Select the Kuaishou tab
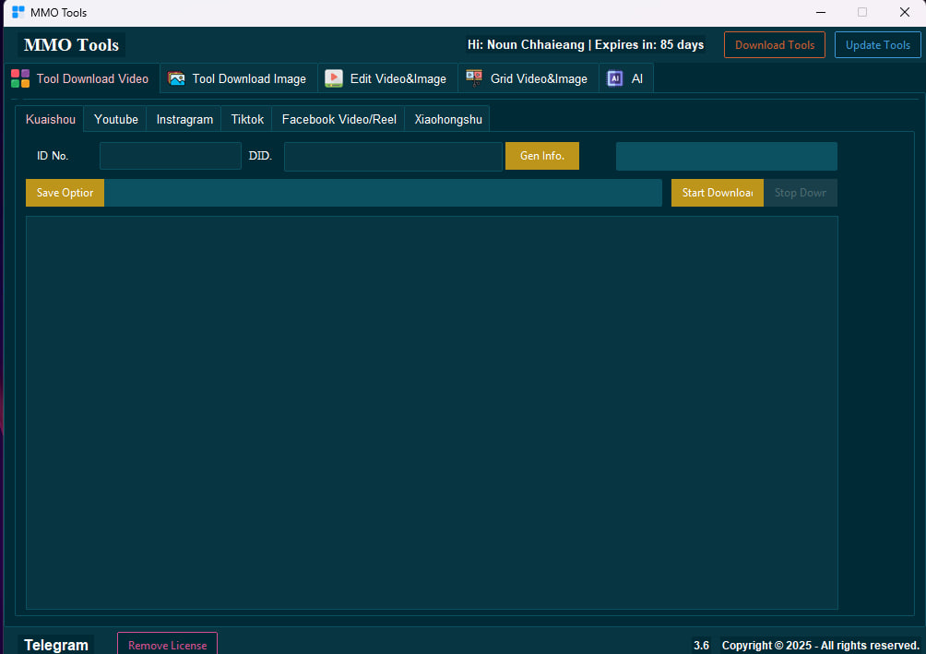The image size is (926, 654). 50,119
